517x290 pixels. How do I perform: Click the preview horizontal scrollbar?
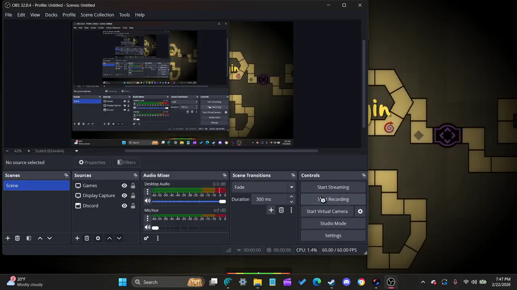click(x=221, y=151)
